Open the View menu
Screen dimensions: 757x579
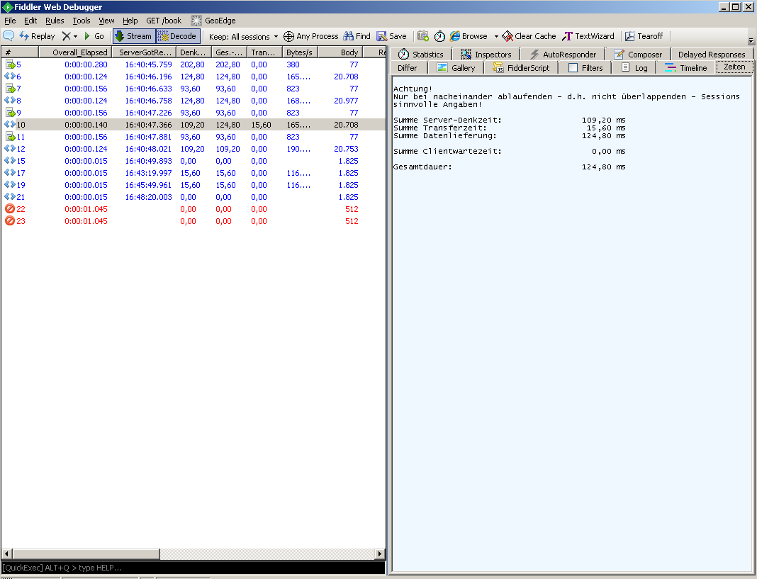[106, 21]
